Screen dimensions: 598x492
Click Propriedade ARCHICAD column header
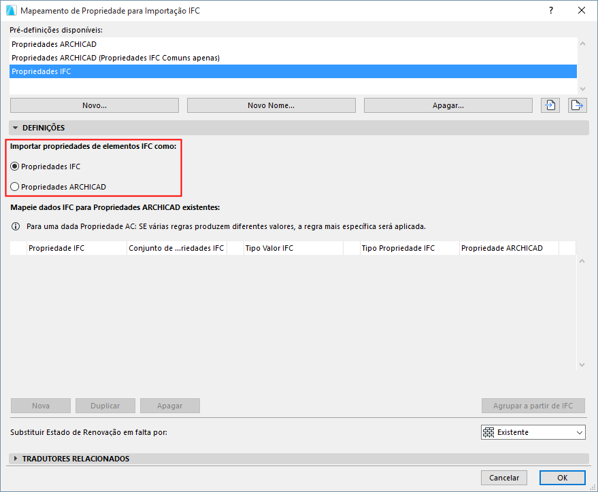coord(509,248)
